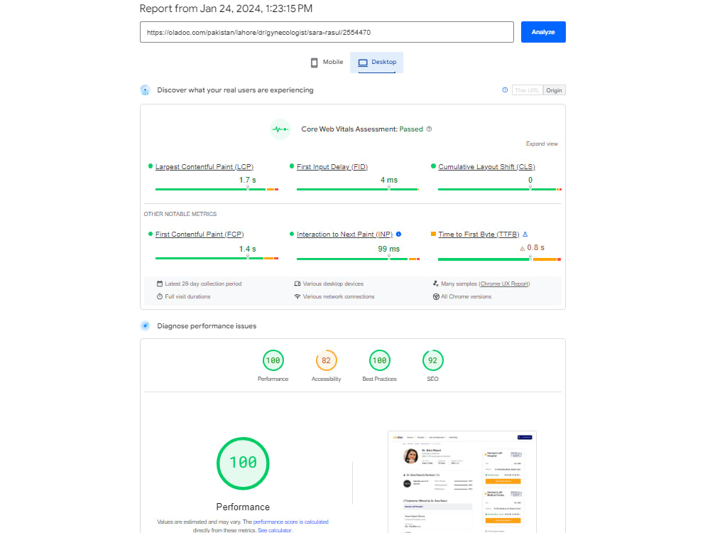
Task: Click the 1.4 s FCP value
Action: (247, 249)
